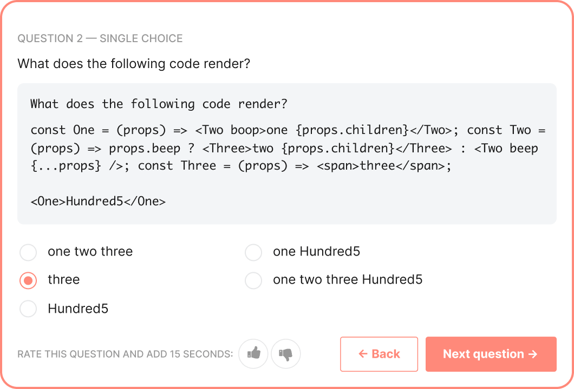Click the 'one Hundred5' answer label text
Viewport: 574px width, 389px height.
click(x=316, y=252)
